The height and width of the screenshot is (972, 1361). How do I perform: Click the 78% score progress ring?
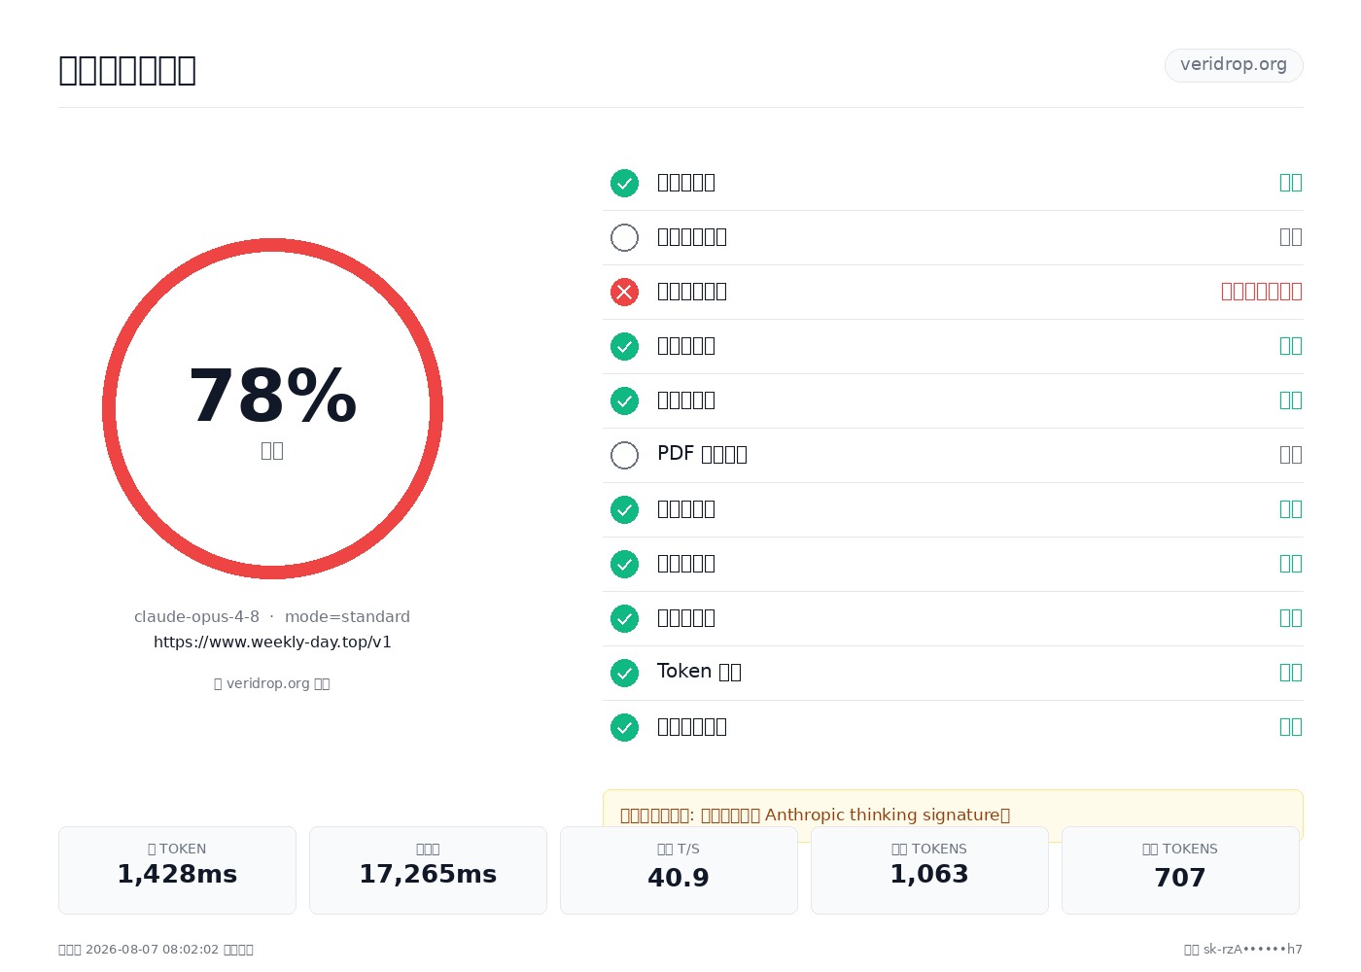(x=272, y=408)
